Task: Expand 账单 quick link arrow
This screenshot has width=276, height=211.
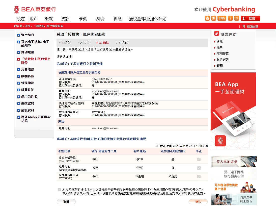Action: click(x=215, y=48)
